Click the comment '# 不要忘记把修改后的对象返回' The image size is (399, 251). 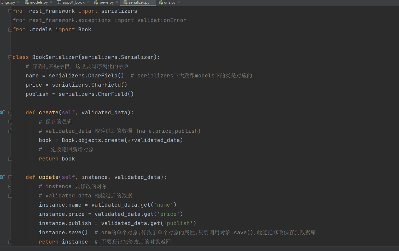click(x=133, y=242)
